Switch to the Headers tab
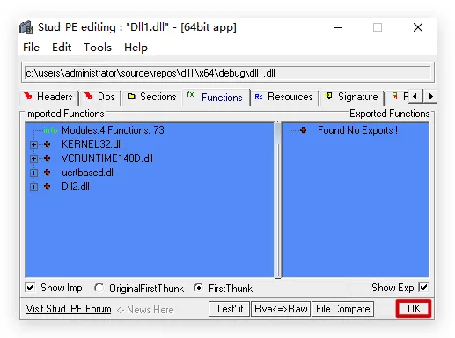This screenshot has width=455, height=338. tap(48, 97)
